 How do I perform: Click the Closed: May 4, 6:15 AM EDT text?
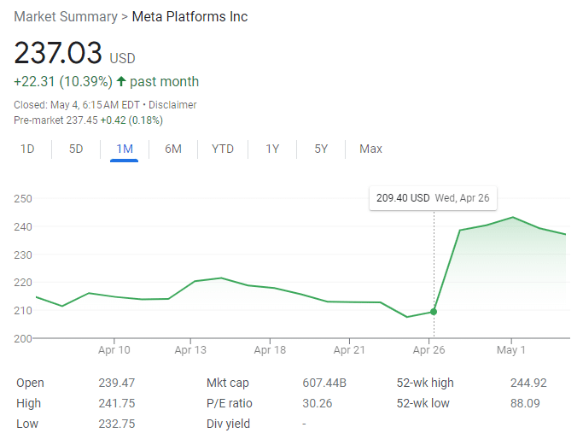tap(77, 105)
